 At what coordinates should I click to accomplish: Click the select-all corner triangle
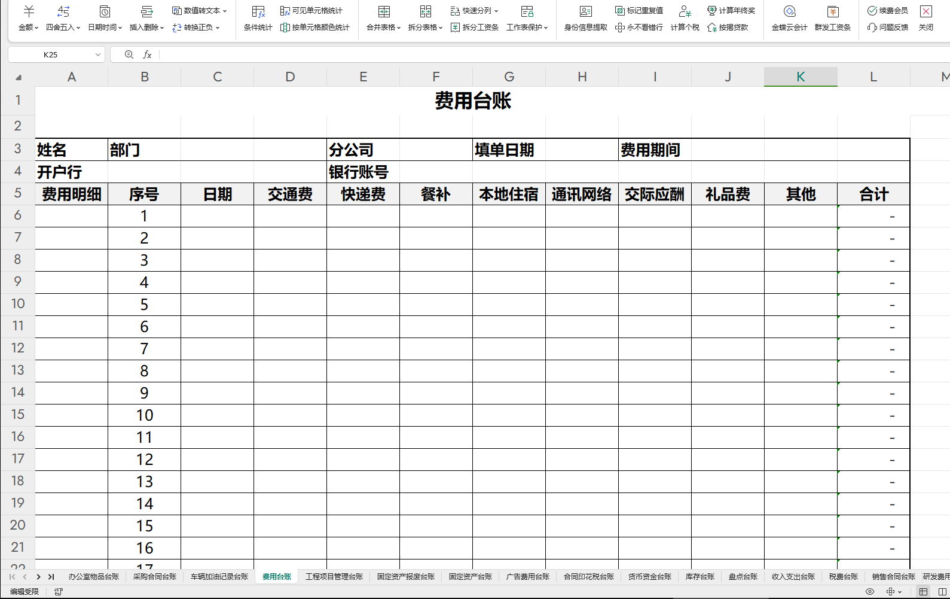coord(19,77)
